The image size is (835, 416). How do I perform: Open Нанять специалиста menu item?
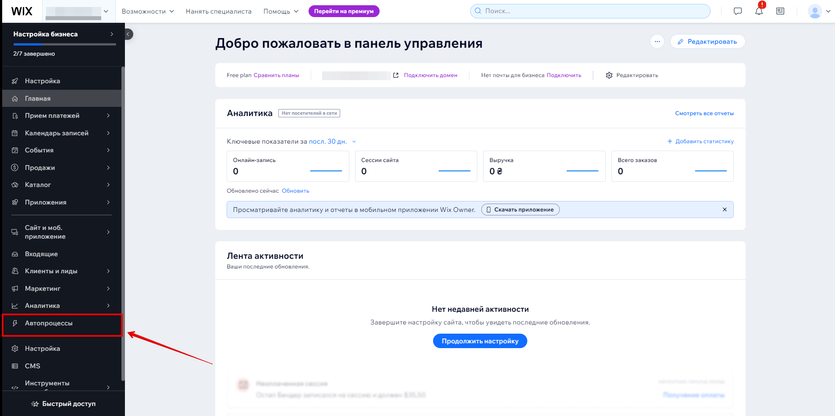tap(218, 11)
